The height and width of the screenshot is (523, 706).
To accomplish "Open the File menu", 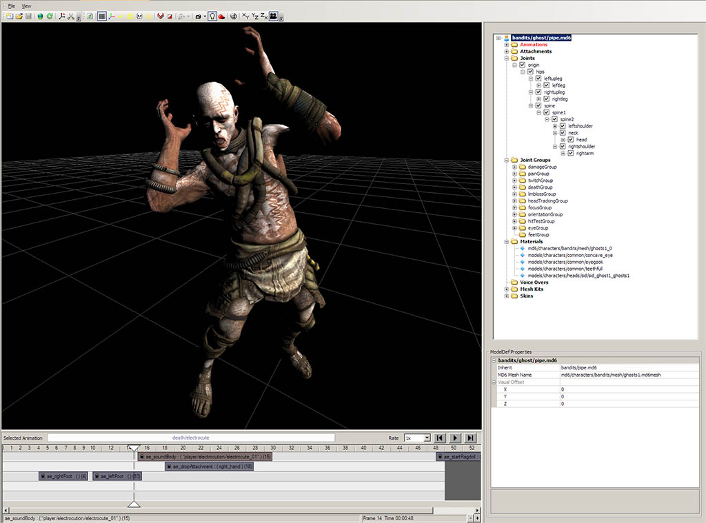I will [x=11, y=6].
